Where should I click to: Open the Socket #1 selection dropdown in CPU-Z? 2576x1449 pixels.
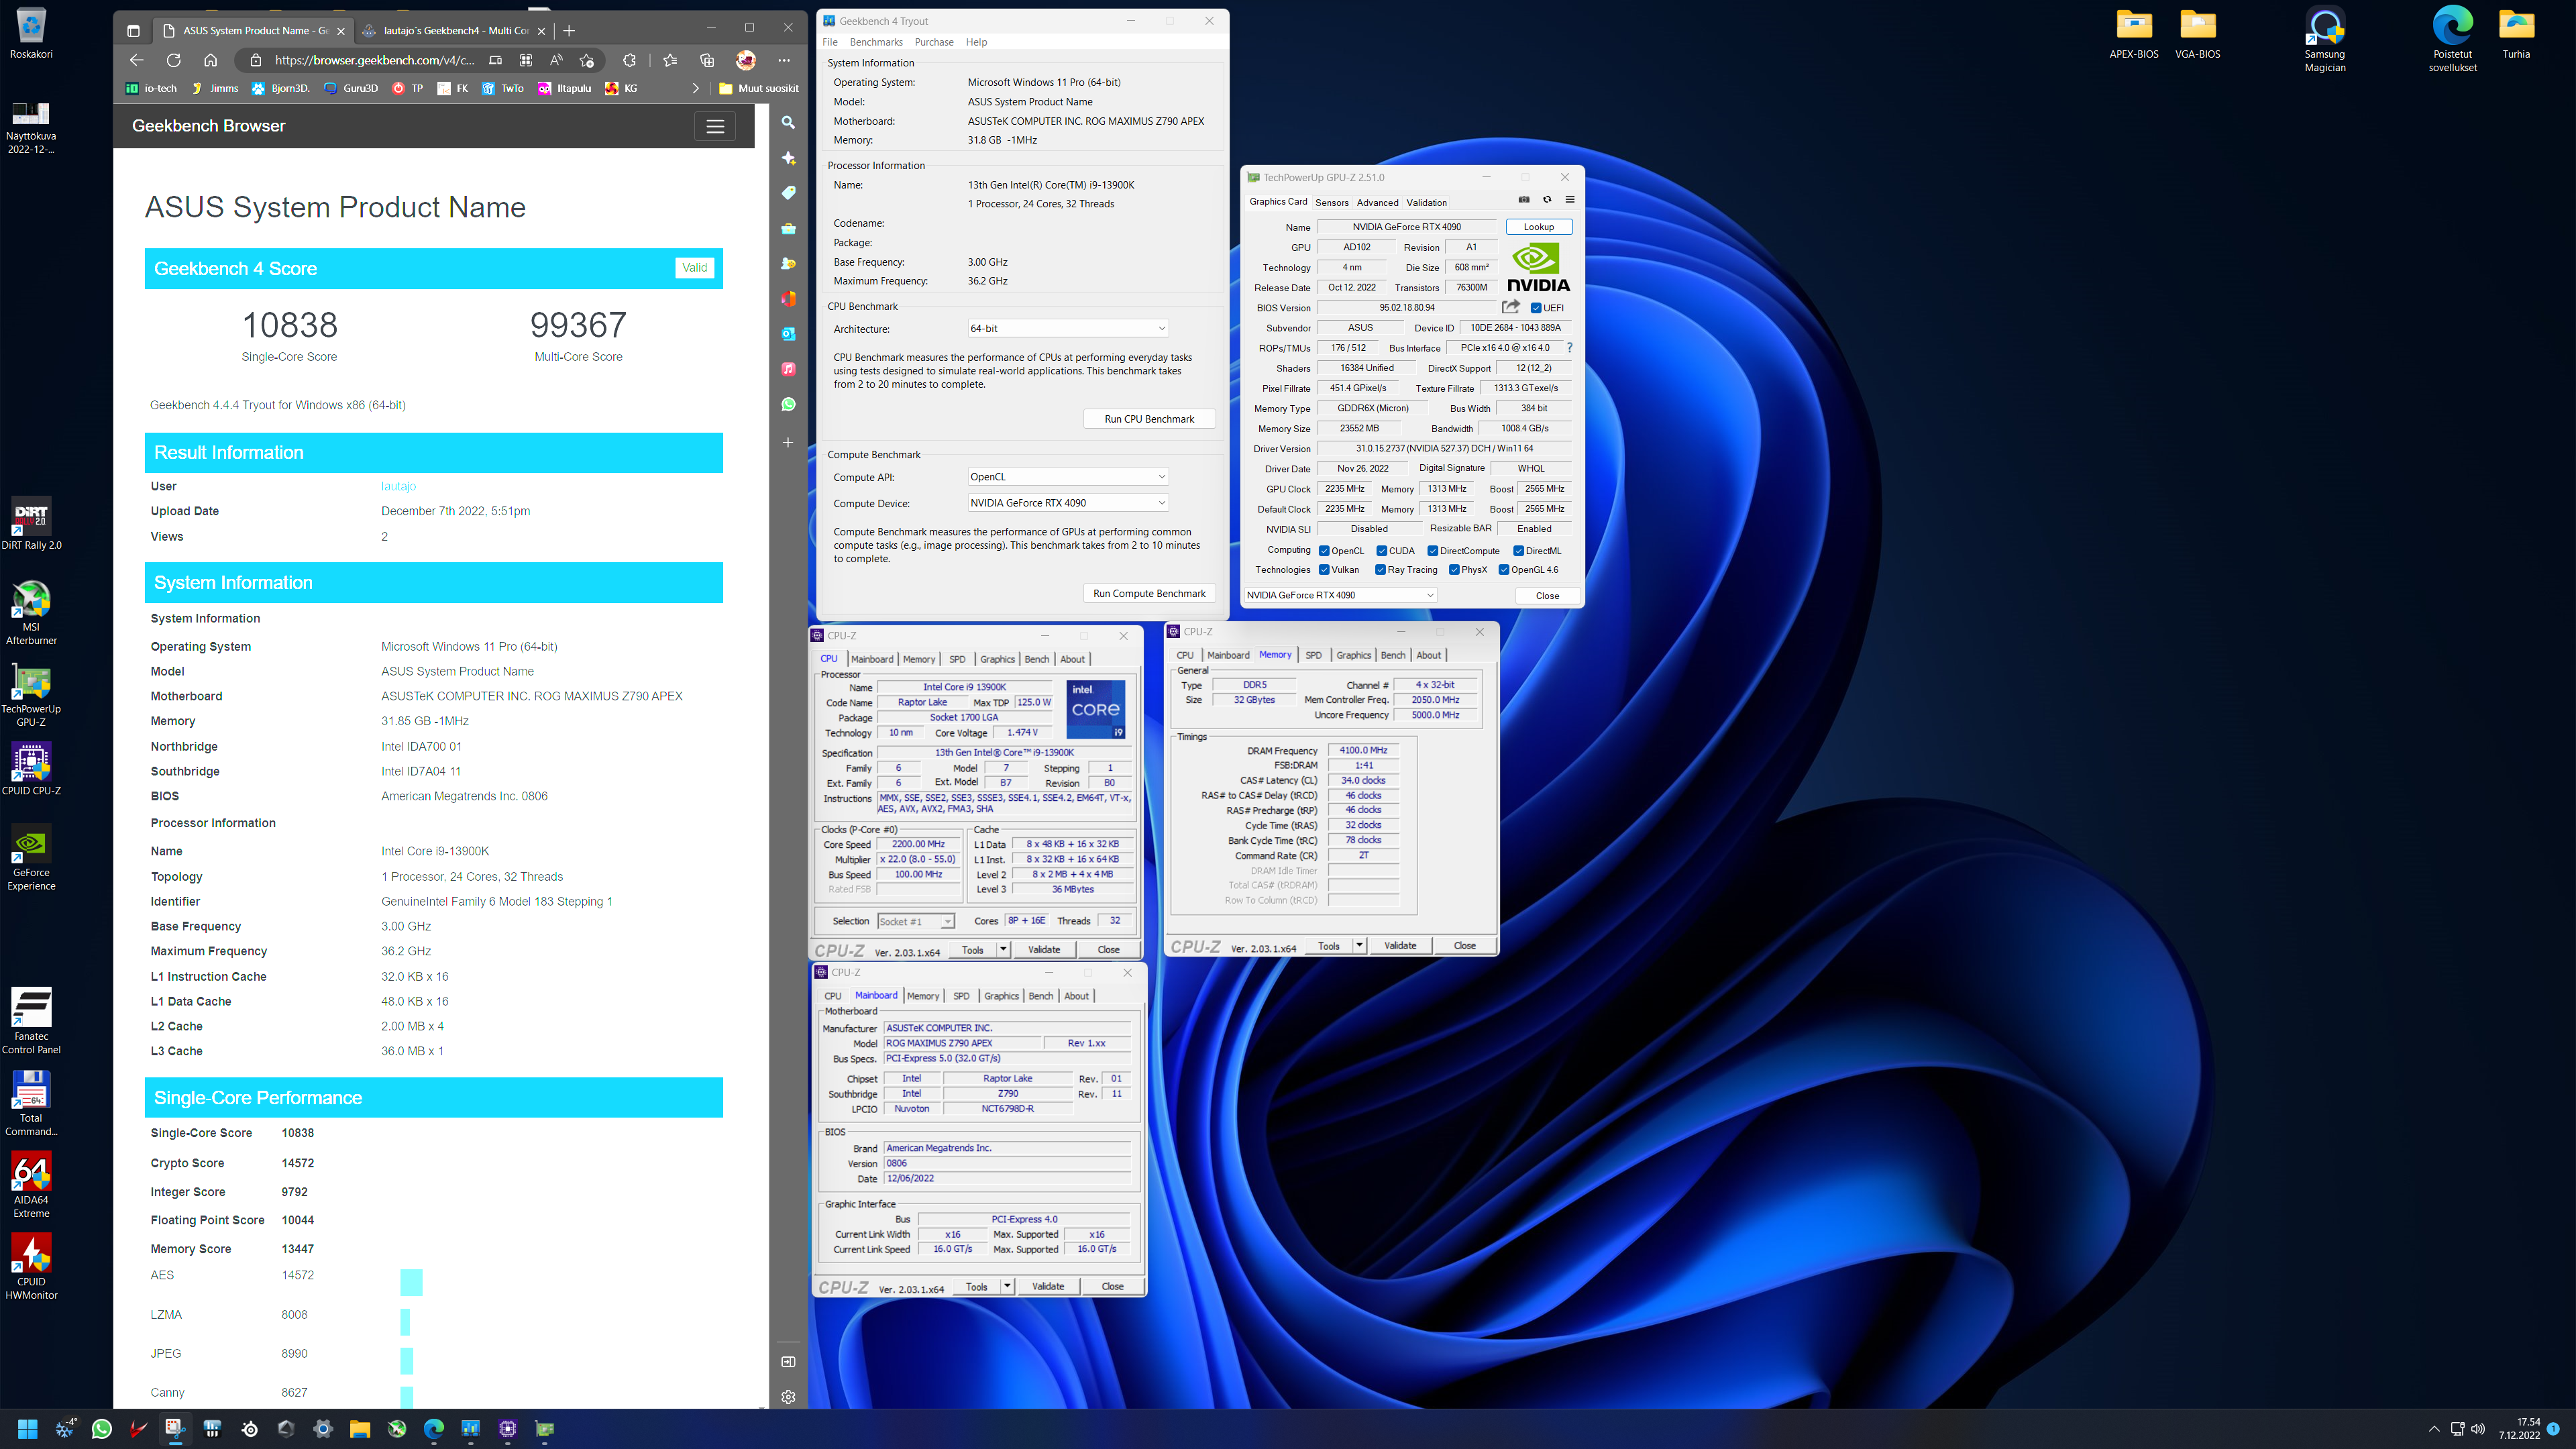tap(916, 921)
